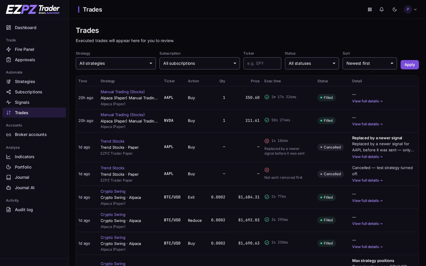The image size is (426, 266).
Task: Open Fire Panel in sidebar
Action: 34,49
